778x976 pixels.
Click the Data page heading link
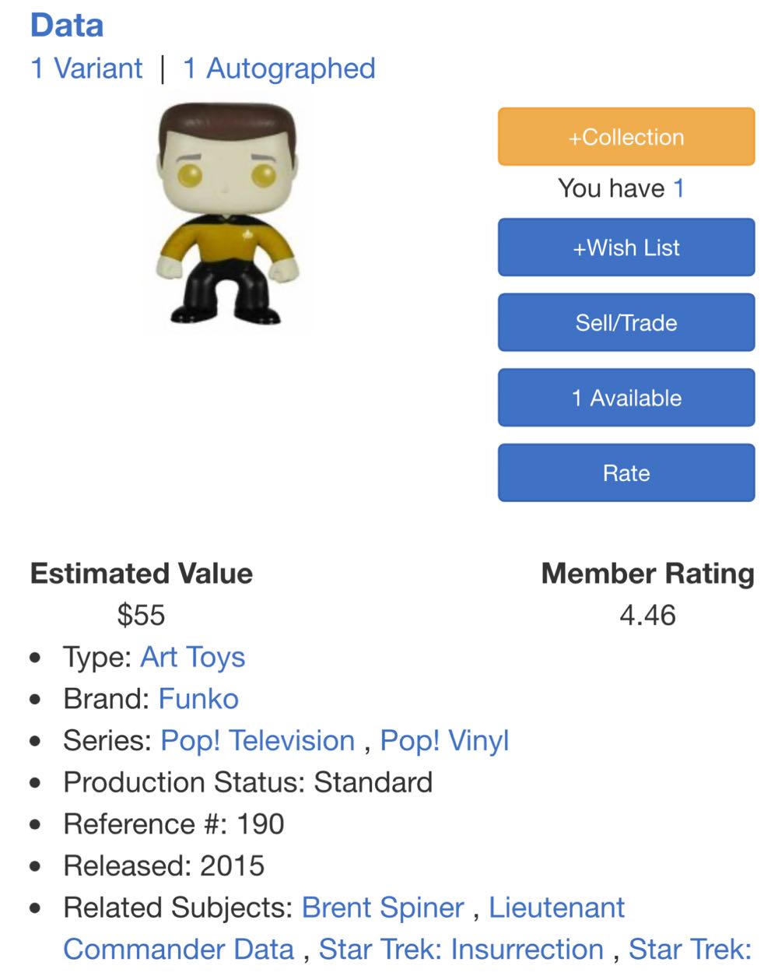(67, 25)
